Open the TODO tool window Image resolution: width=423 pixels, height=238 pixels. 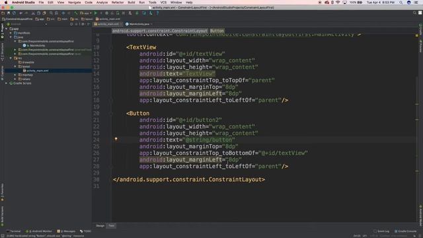click(x=85, y=231)
